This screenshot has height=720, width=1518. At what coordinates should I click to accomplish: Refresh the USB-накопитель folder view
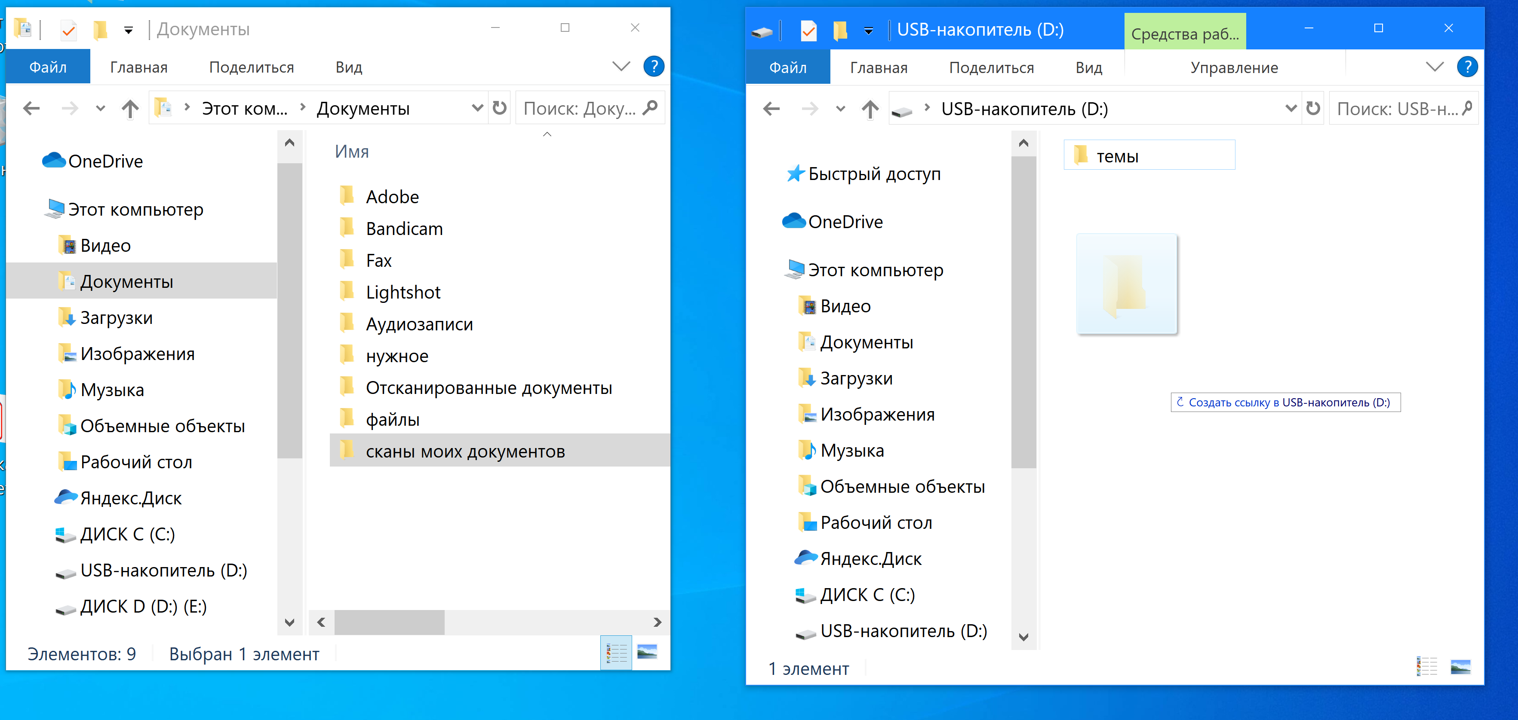click(1313, 109)
